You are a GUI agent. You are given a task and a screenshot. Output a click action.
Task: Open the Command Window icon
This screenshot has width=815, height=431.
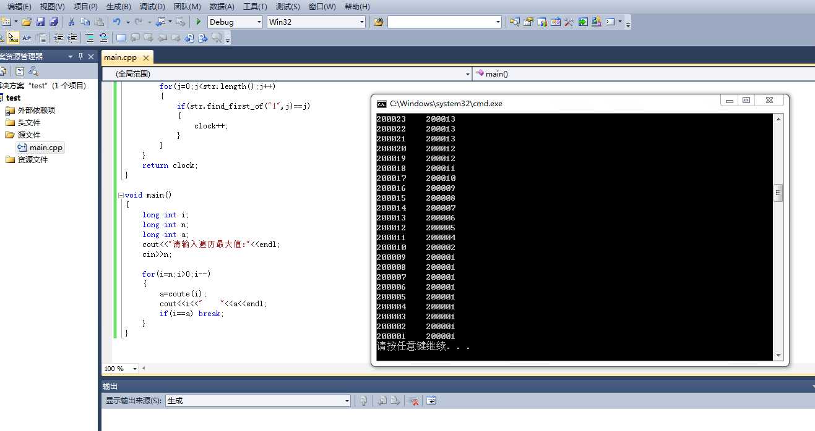[611, 22]
